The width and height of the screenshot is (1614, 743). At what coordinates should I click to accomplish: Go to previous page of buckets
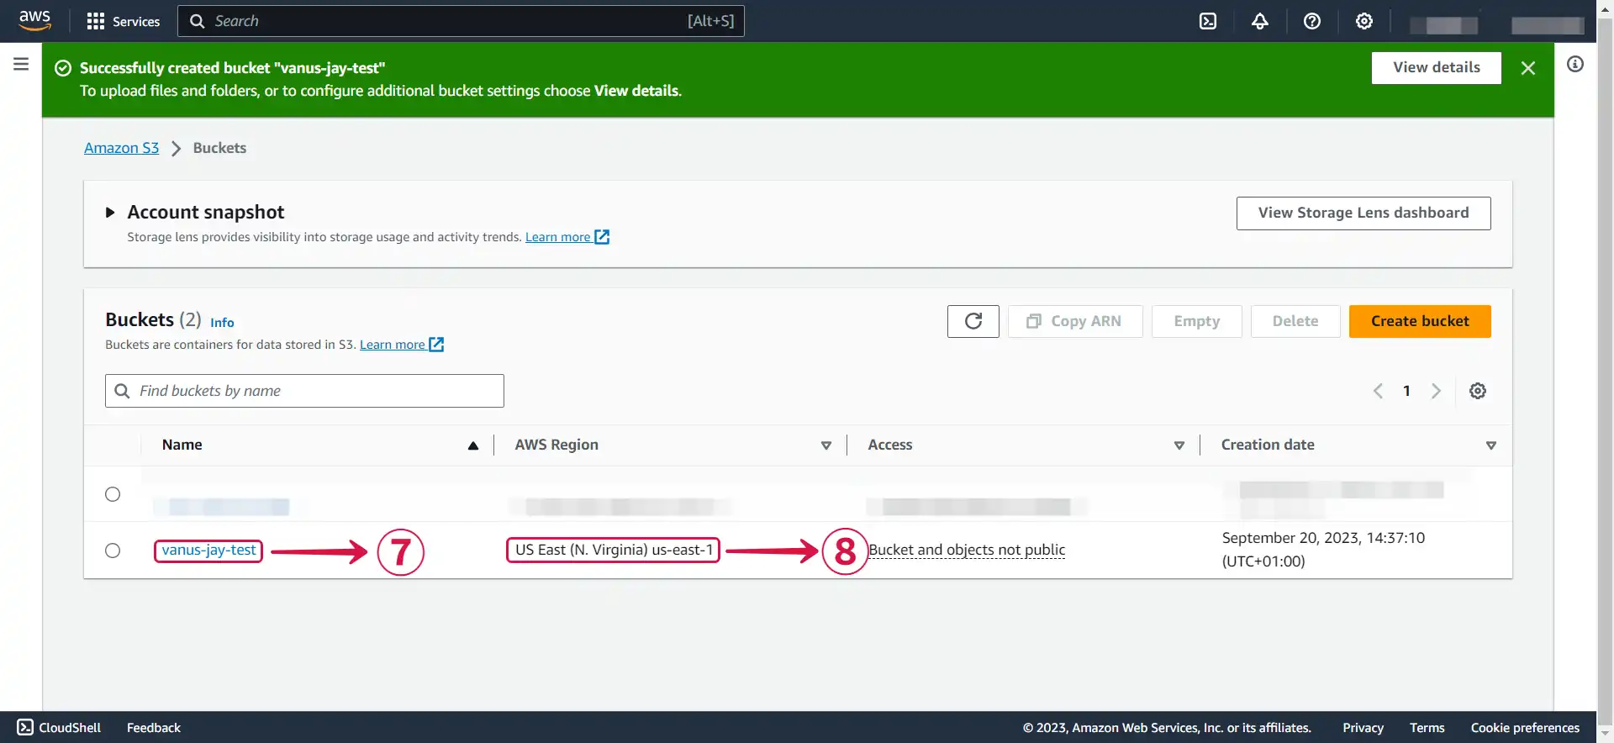[1378, 391]
